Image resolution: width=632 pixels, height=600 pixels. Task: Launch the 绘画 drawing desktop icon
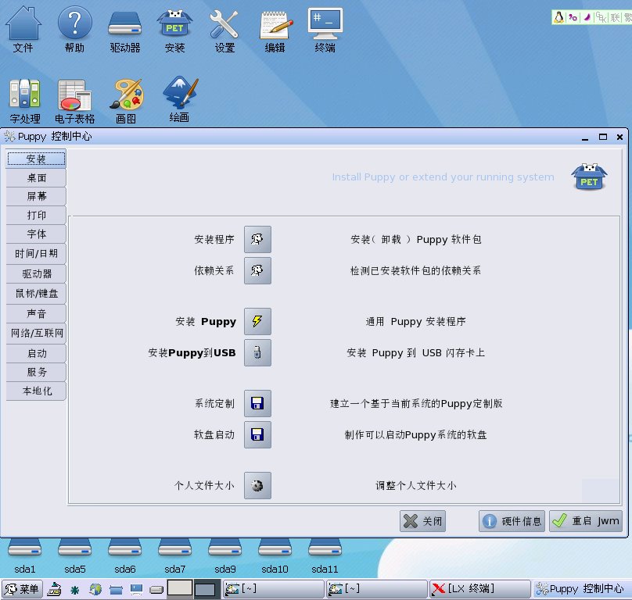point(179,99)
